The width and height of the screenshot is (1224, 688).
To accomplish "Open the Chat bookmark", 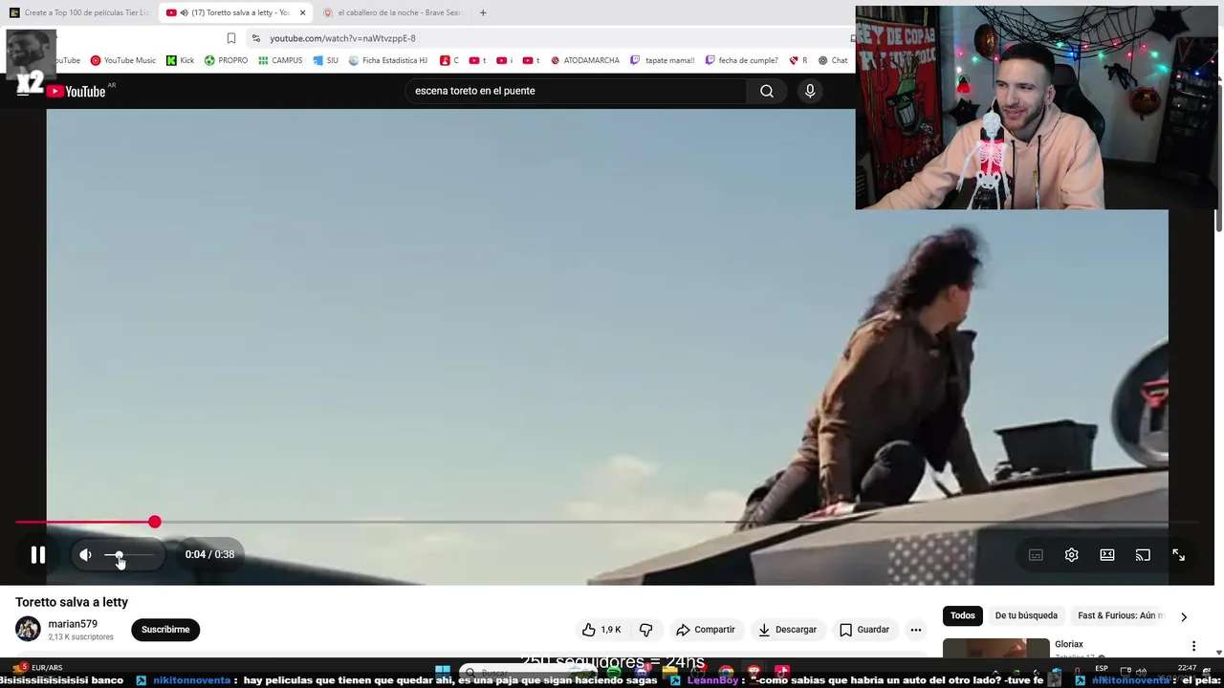I will (x=833, y=60).
